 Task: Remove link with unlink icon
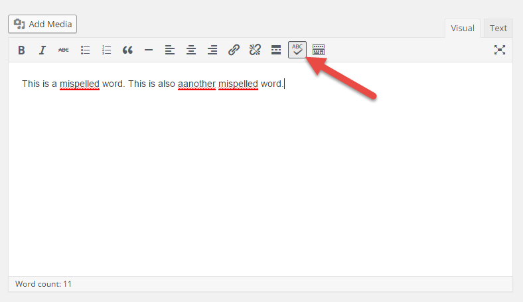255,50
